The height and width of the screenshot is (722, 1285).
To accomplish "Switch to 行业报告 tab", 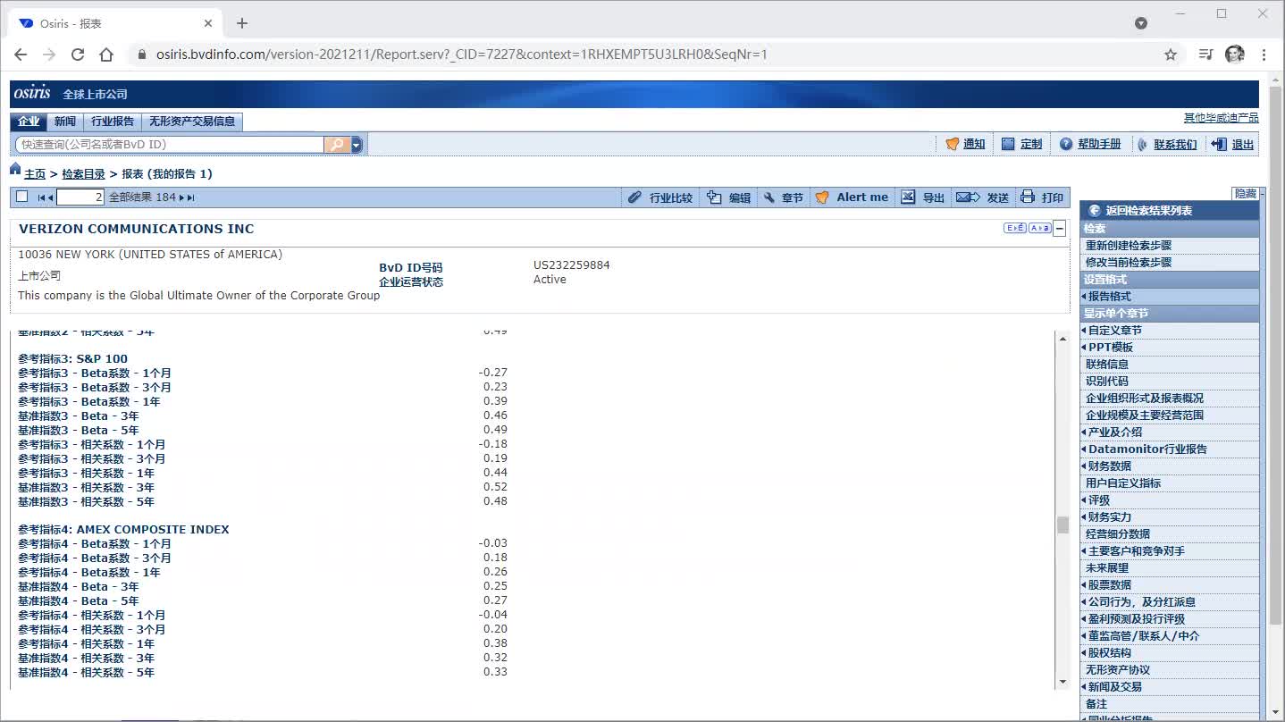I will 113,122.
